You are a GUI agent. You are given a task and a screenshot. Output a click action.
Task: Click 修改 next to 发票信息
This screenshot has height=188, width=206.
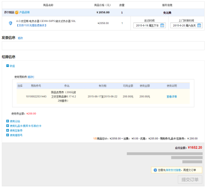click(x=20, y=38)
